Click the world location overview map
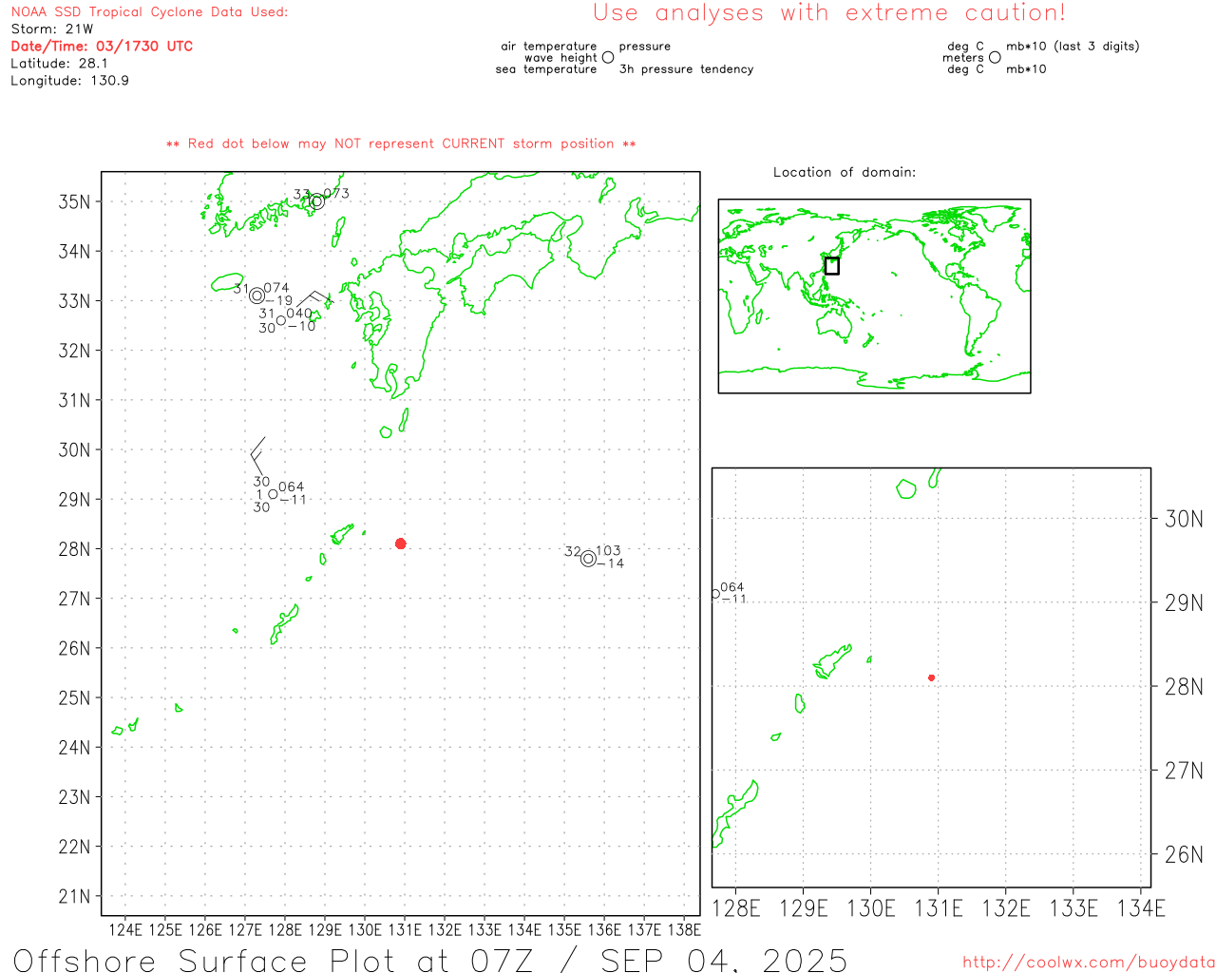 click(x=874, y=296)
